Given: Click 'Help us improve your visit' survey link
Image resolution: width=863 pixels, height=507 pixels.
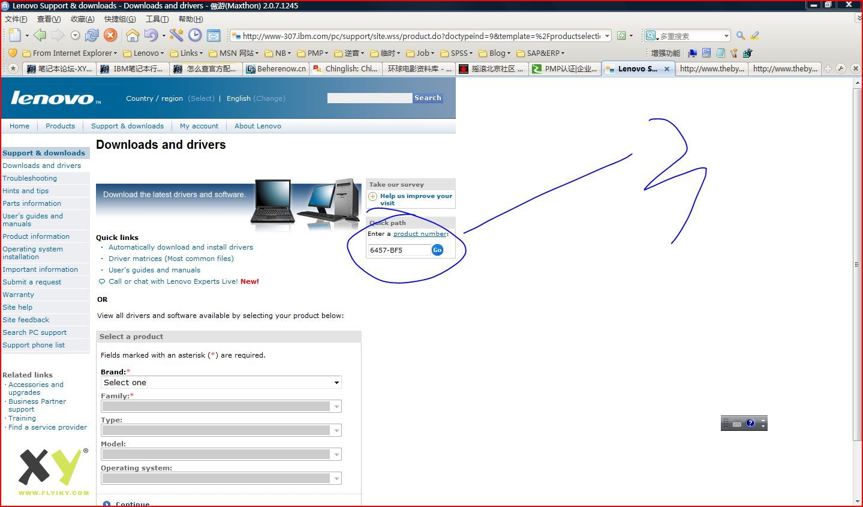Looking at the screenshot, I should (416, 199).
